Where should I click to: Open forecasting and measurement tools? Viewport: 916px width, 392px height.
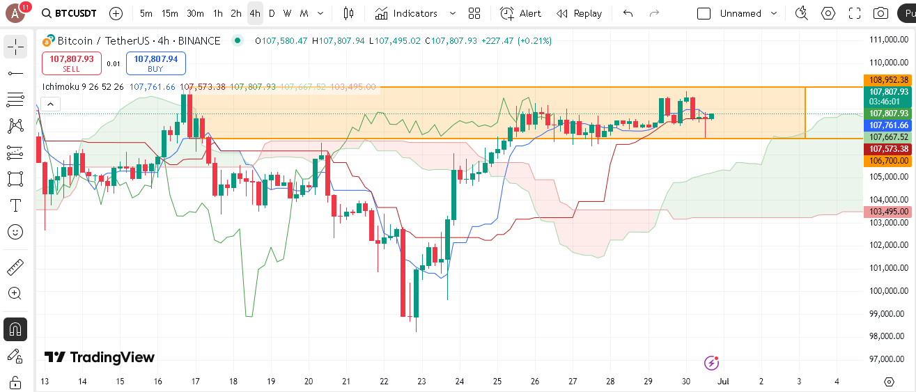point(15,152)
